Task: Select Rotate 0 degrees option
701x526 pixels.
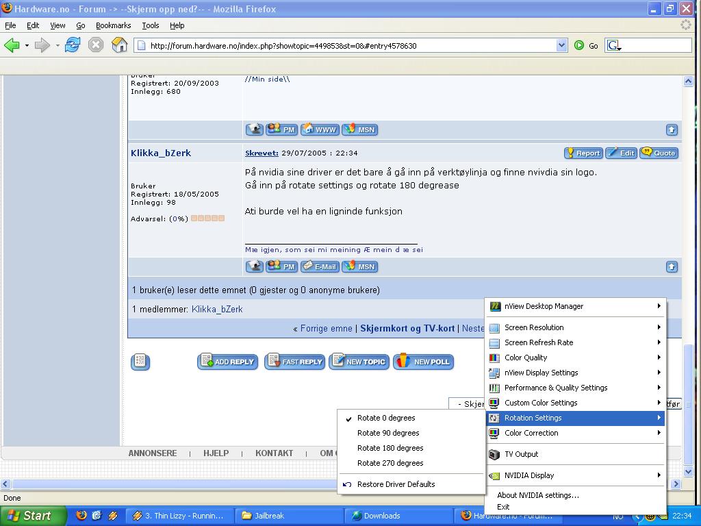Action: [x=411, y=418]
